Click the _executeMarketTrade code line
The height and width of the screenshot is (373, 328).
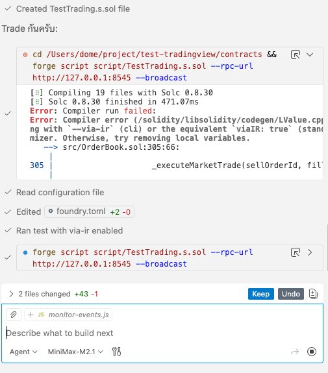click(x=237, y=165)
